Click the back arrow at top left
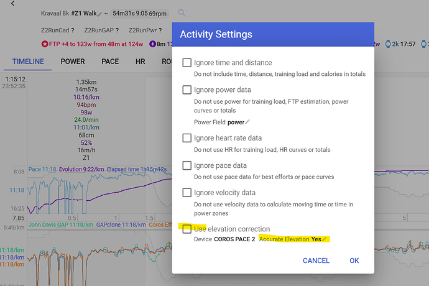The image size is (429, 286). click(14, 4)
